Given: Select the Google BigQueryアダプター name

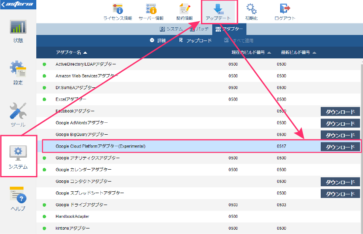Looking at the screenshot, I should 82,134.
